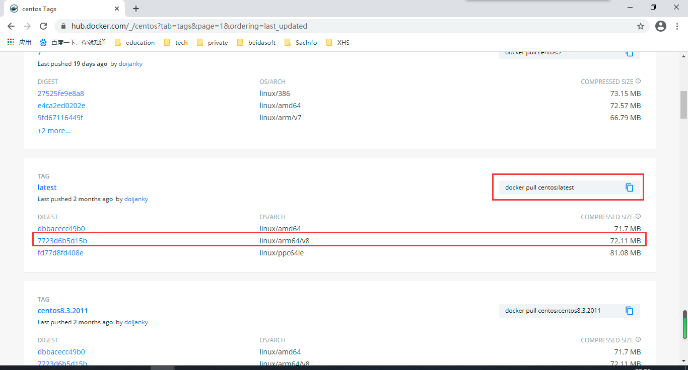
Task: Open the 应用 apps shortcut
Action: (19, 43)
